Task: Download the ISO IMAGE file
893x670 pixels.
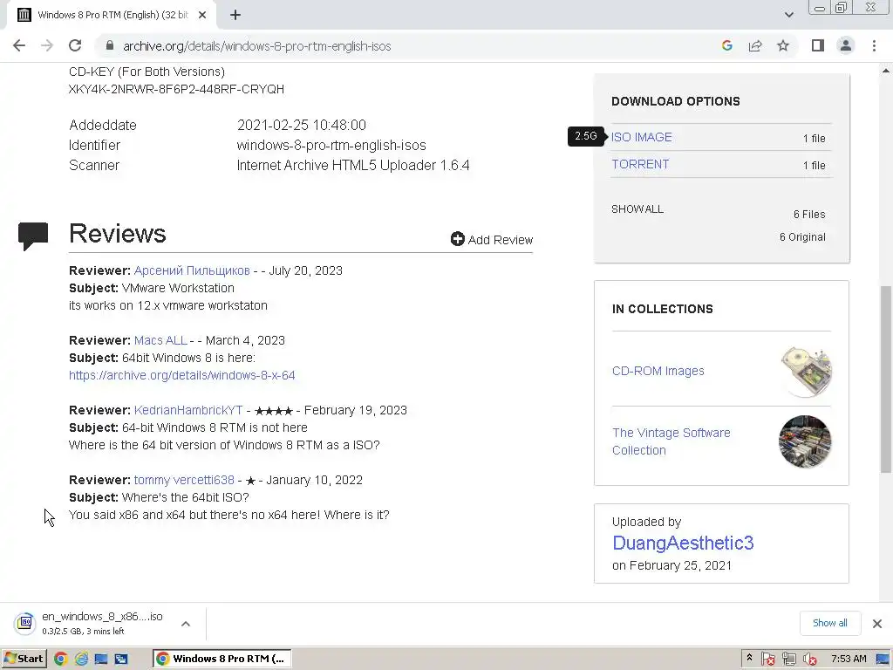Action: (x=641, y=137)
